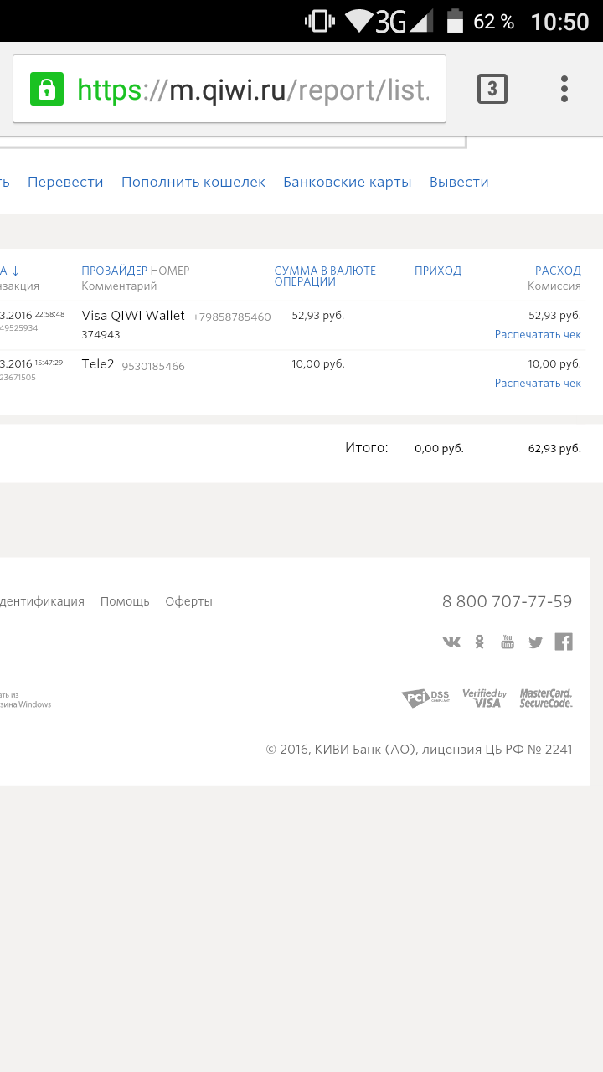Call support number 8 800 707-77-59
This screenshot has width=603, height=1072.
coord(508,601)
